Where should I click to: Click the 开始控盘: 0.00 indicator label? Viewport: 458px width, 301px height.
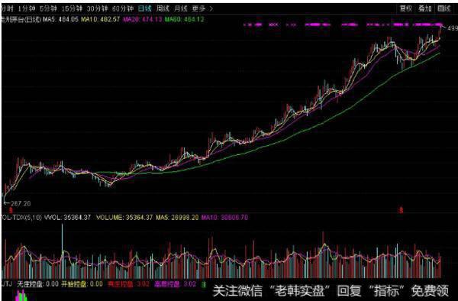[x=82, y=284]
